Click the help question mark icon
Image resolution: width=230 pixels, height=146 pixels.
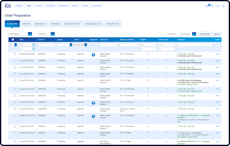click(x=212, y=6)
